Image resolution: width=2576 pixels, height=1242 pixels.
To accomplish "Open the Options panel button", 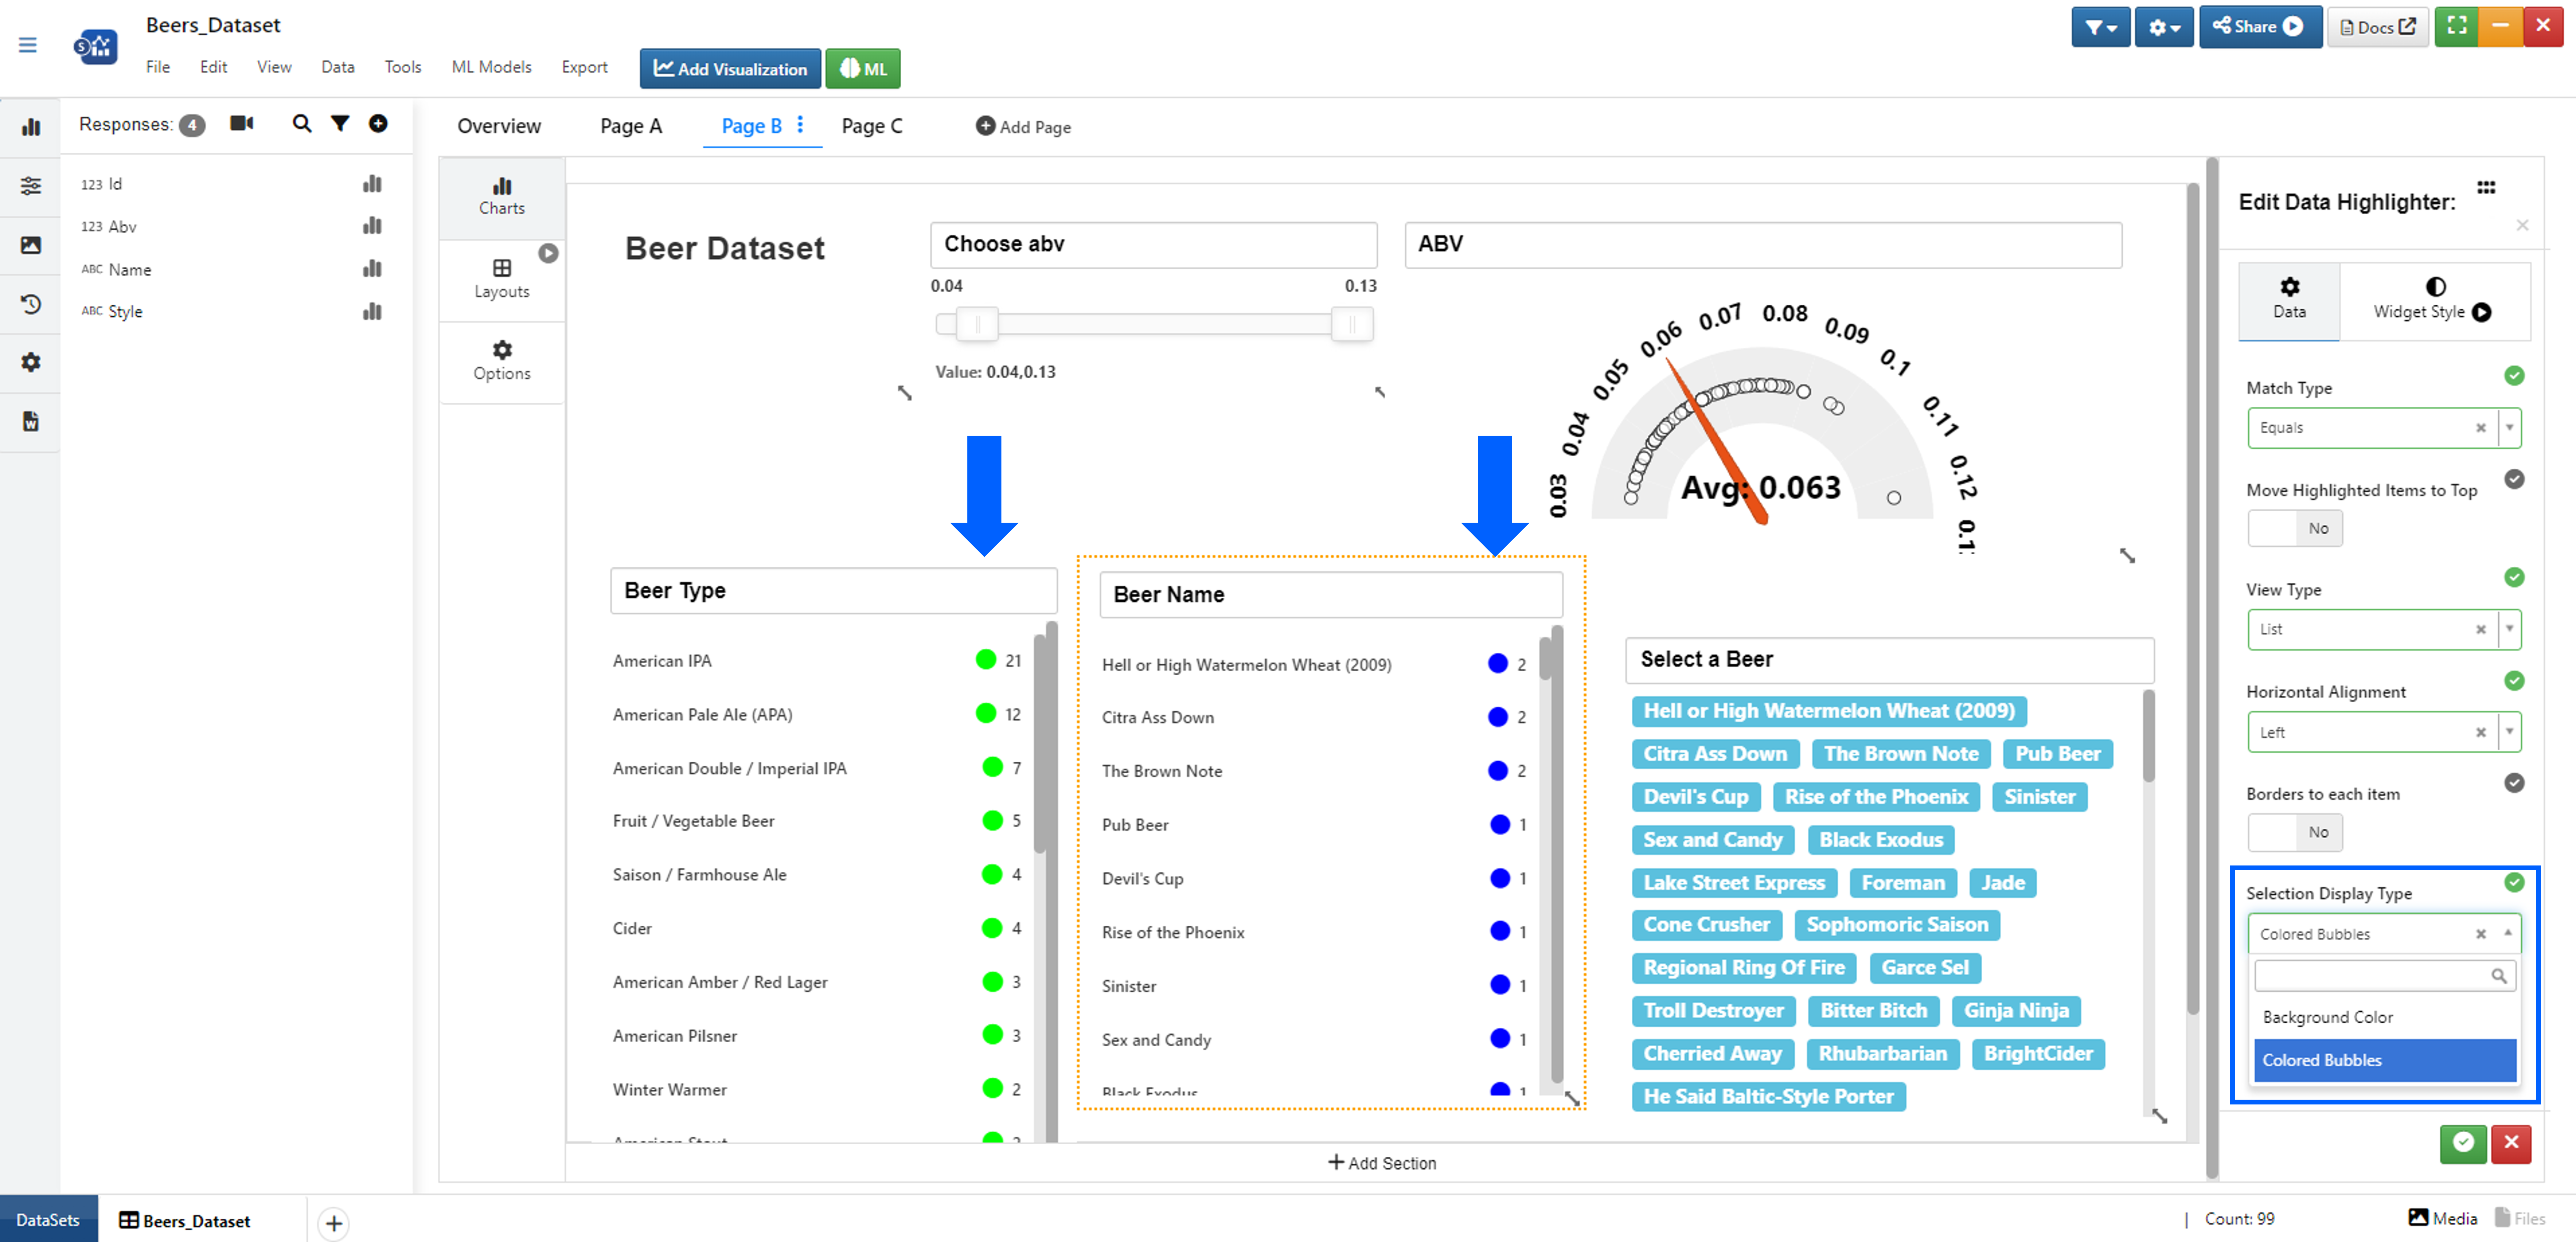I will tap(502, 362).
